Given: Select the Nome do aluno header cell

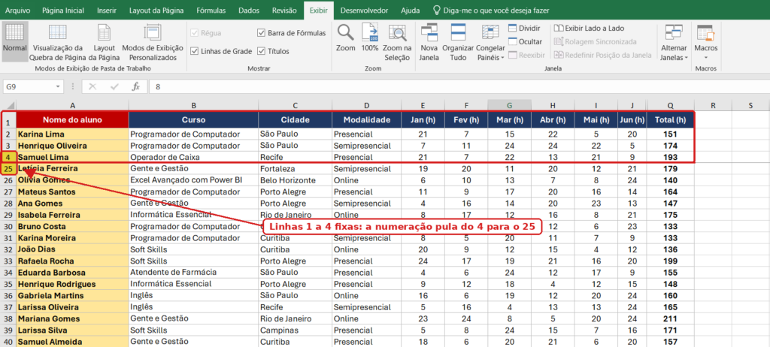Looking at the screenshot, I should click(73, 119).
